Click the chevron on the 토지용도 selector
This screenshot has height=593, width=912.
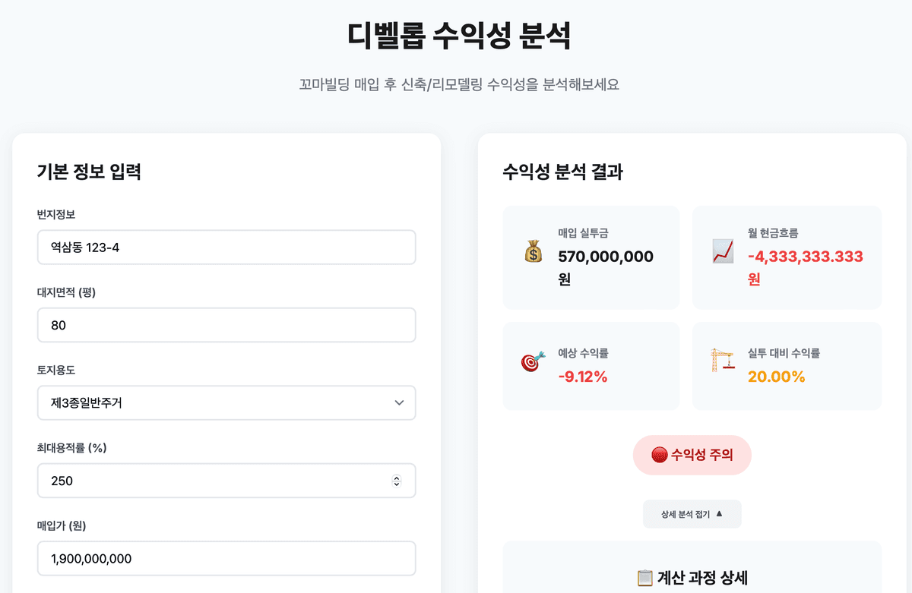399,403
